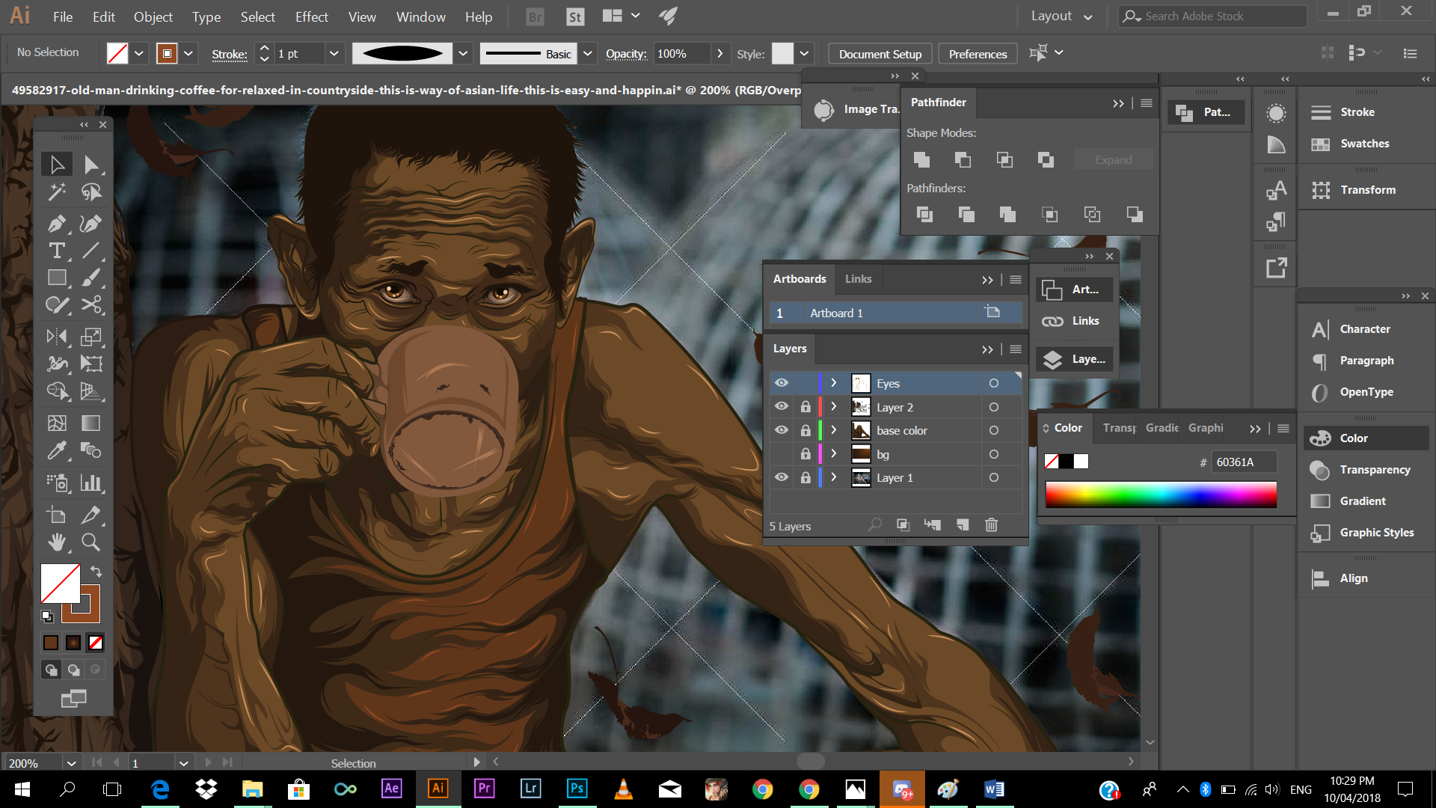Hide Layer 1 visibility eye
This screenshot has width=1436, height=808.
click(782, 477)
